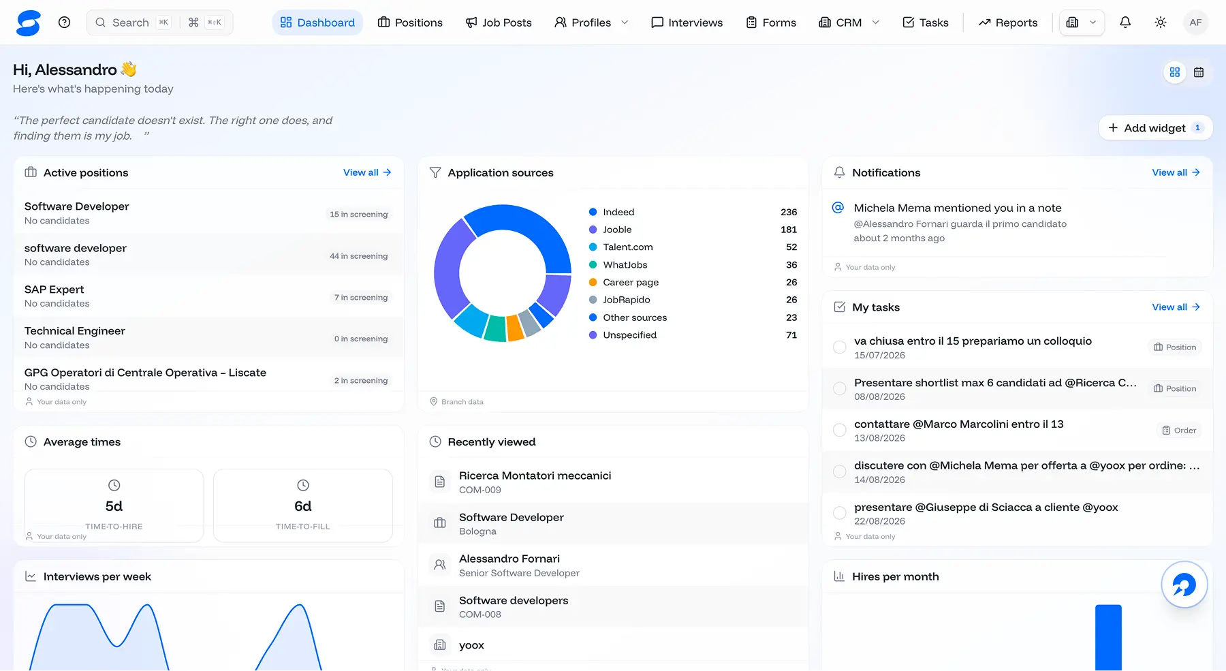Click document icon beside Ricerca Montatori meccanici
Screen dimensions: 1226x671
tap(440, 482)
